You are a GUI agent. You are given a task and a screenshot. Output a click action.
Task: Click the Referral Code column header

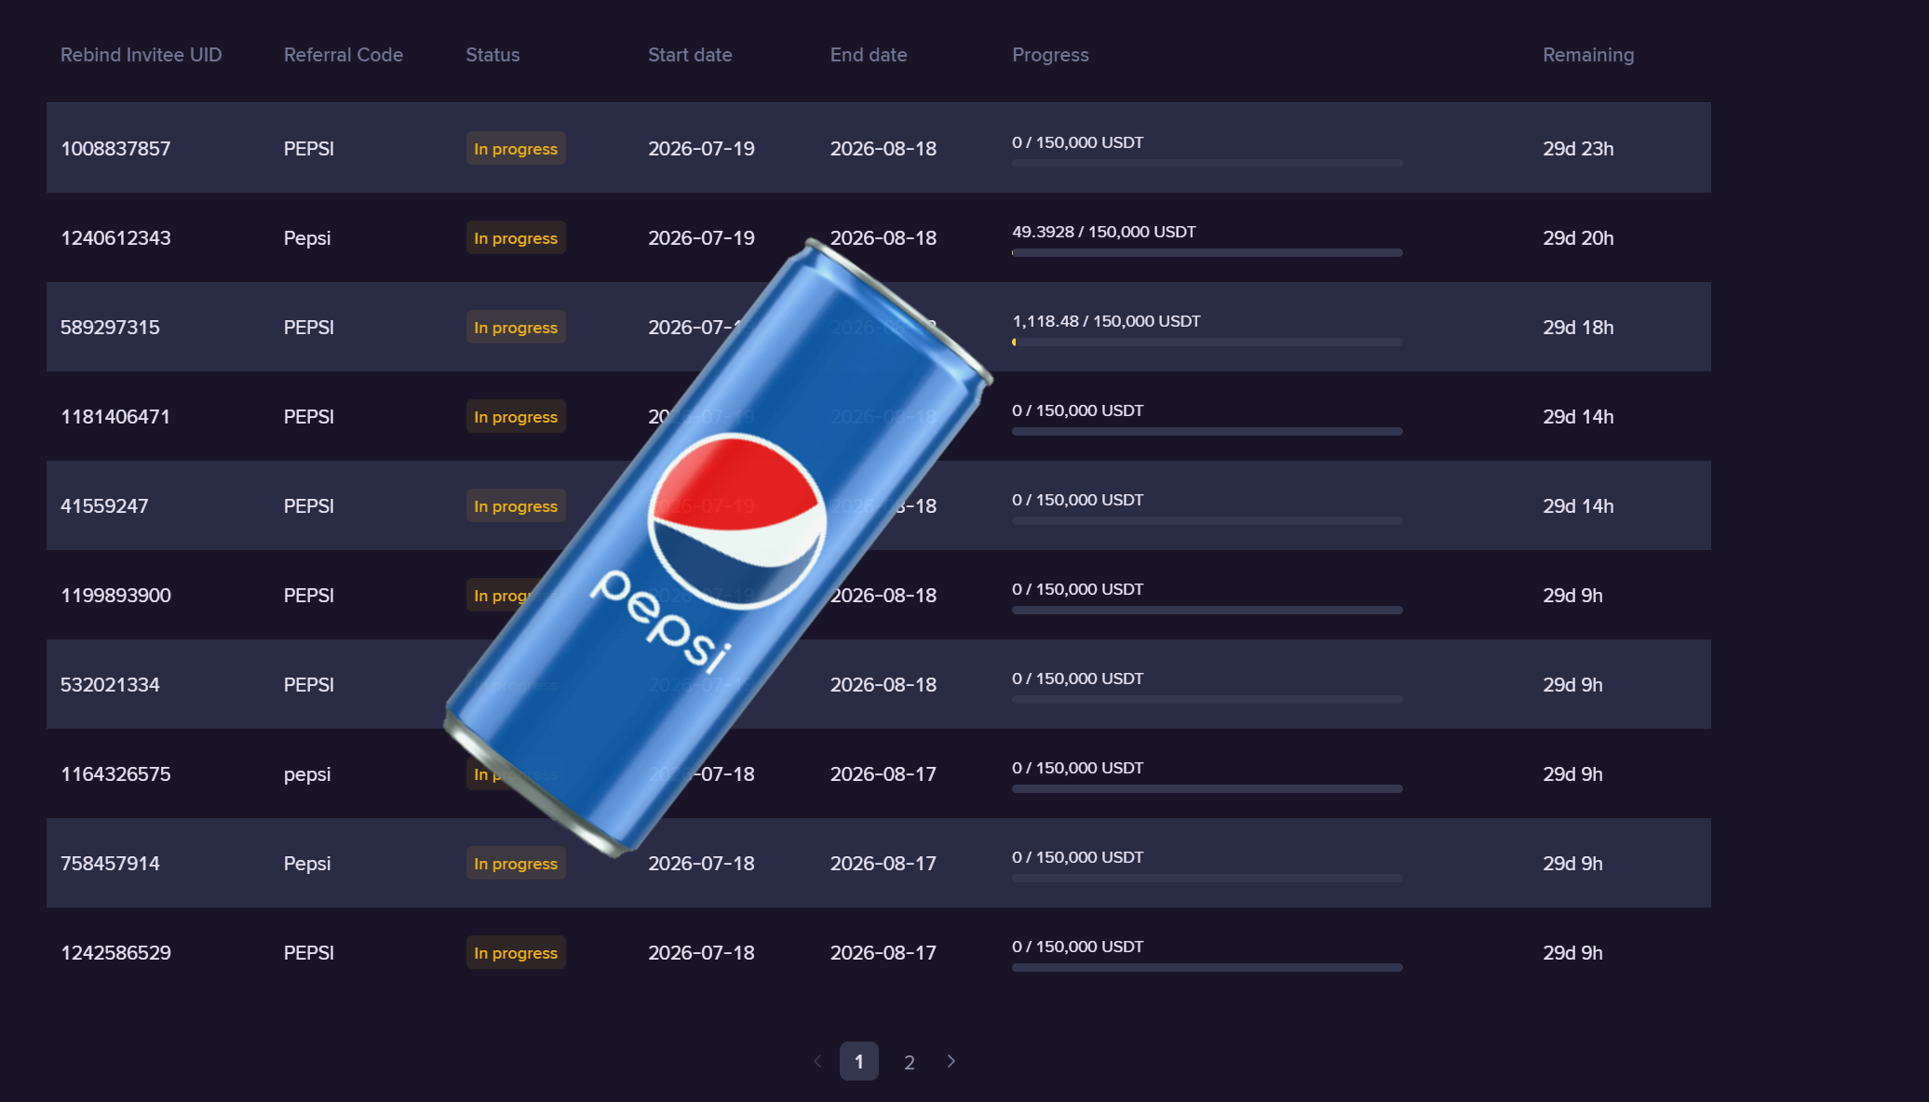point(344,55)
